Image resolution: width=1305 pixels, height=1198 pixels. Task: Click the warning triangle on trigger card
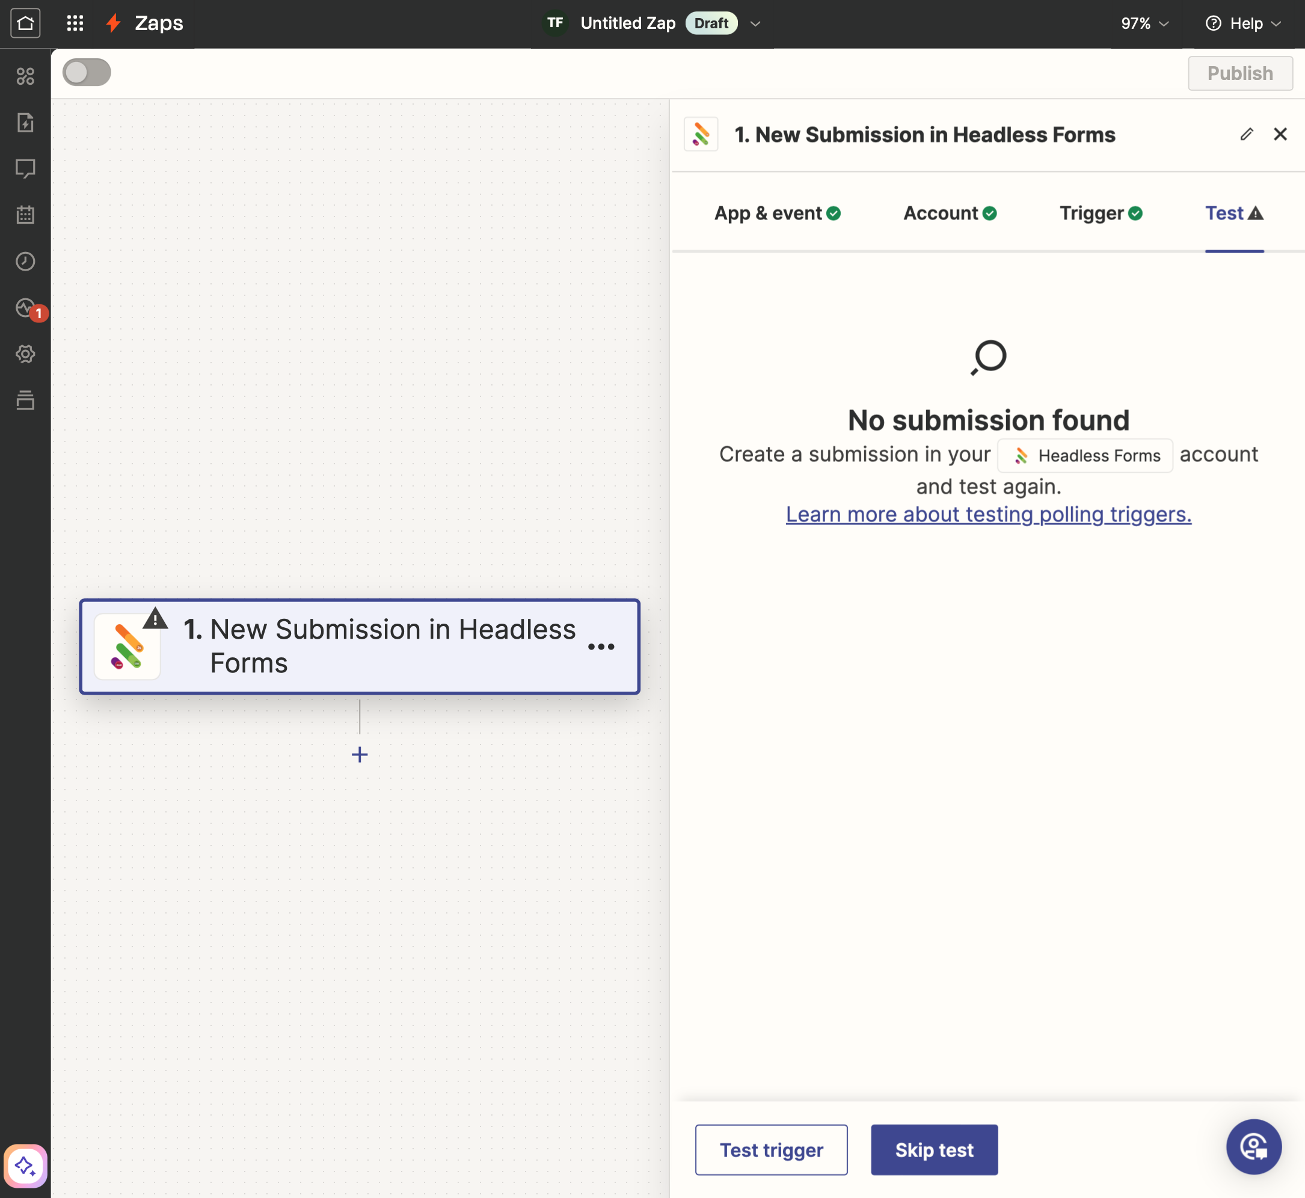155,619
